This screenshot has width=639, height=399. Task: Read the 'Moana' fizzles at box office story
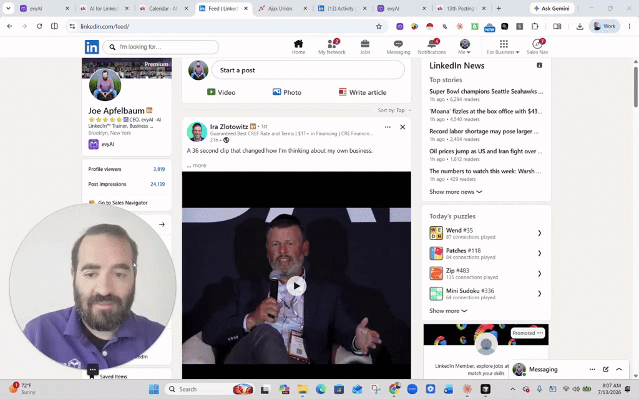click(485, 111)
